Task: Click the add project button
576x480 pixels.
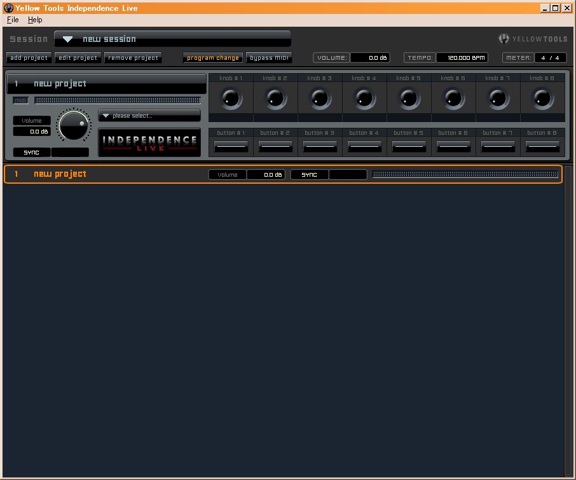Action: (29, 58)
